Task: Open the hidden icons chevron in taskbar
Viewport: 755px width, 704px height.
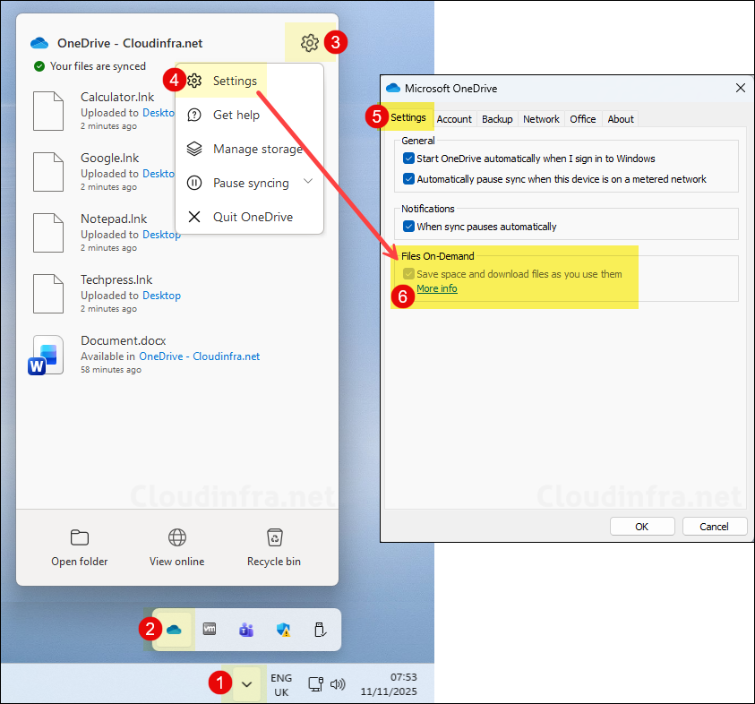Action: coord(246,683)
